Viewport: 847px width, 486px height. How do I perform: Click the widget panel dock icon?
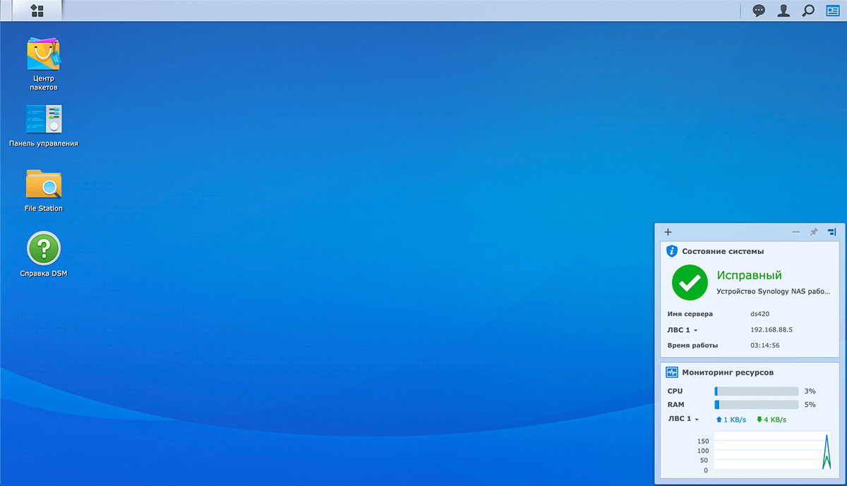(832, 232)
